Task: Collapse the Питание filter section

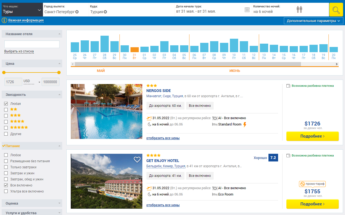Action: click(x=32, y=146)
